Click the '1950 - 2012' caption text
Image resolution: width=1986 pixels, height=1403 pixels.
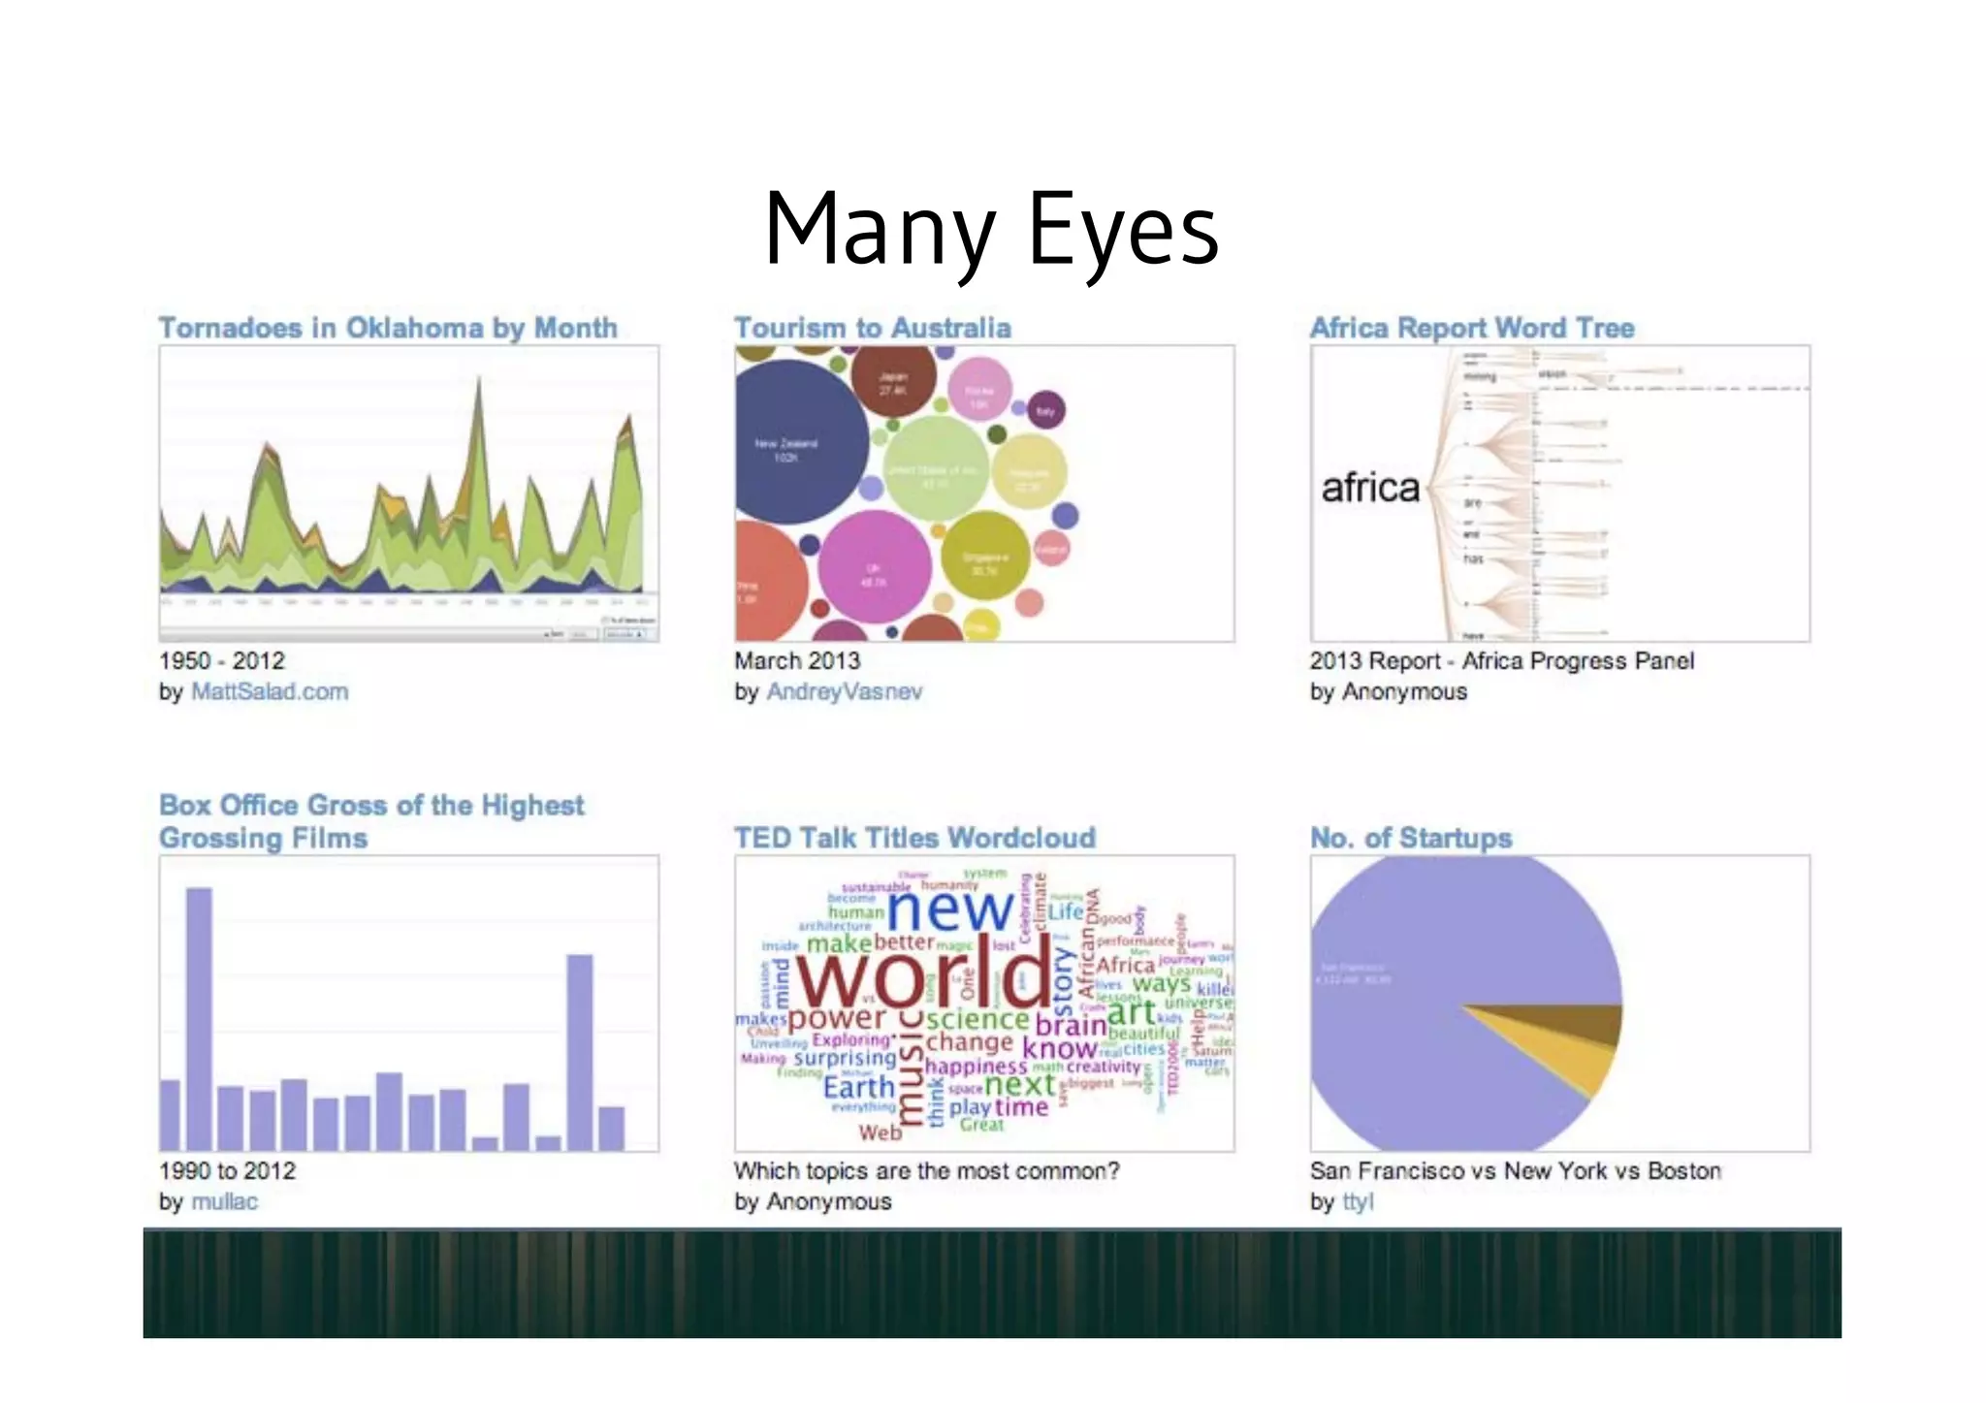tap(222, 660)
